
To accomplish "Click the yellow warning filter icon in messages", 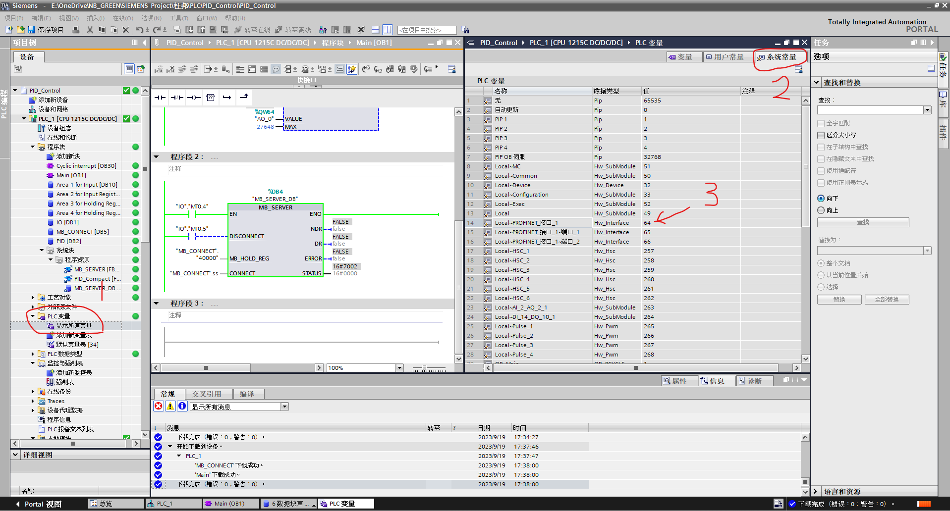I will click(170, 406).
